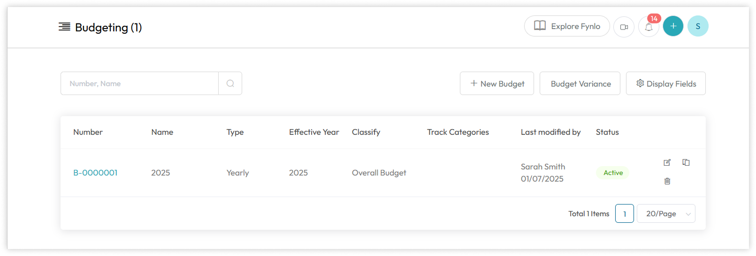Open Display Fields settings
This screenshot has height=256, width=756.
click(x=665, y=83)
